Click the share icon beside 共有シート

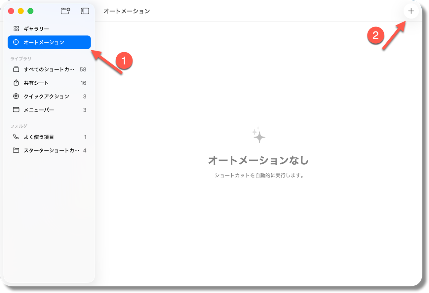[16, 83]
